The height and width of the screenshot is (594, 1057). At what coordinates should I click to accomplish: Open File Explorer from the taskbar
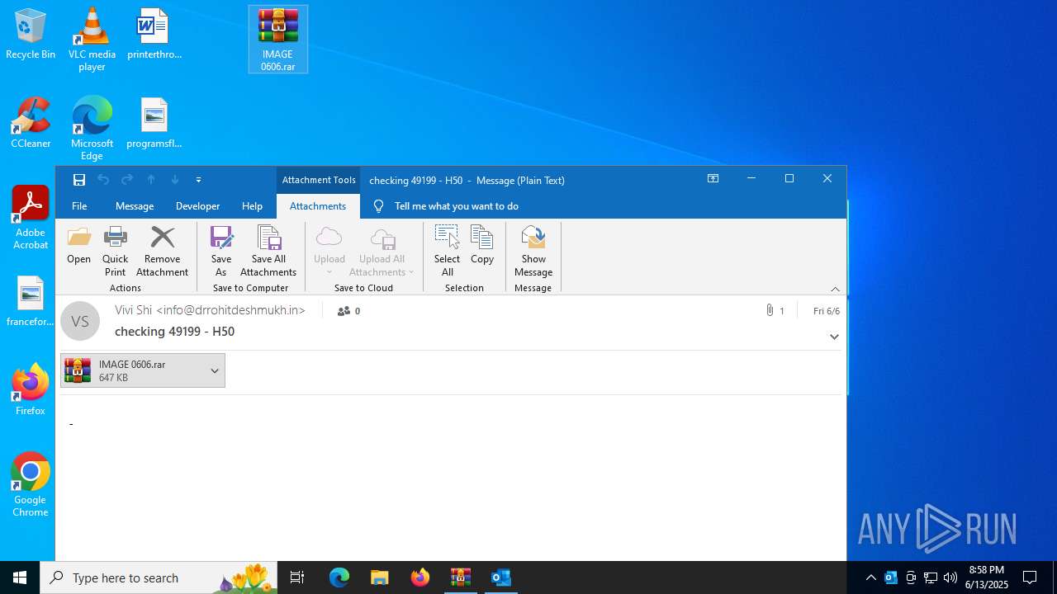click(380, 577)
